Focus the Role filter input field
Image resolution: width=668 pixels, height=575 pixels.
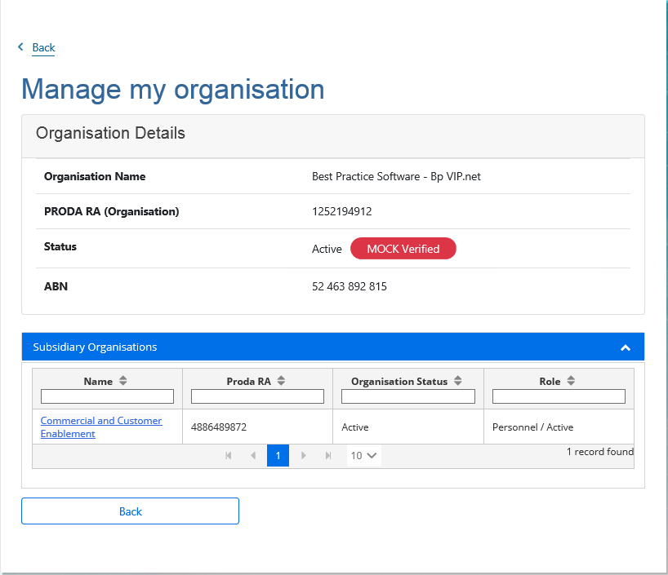(x=559, y=396)
